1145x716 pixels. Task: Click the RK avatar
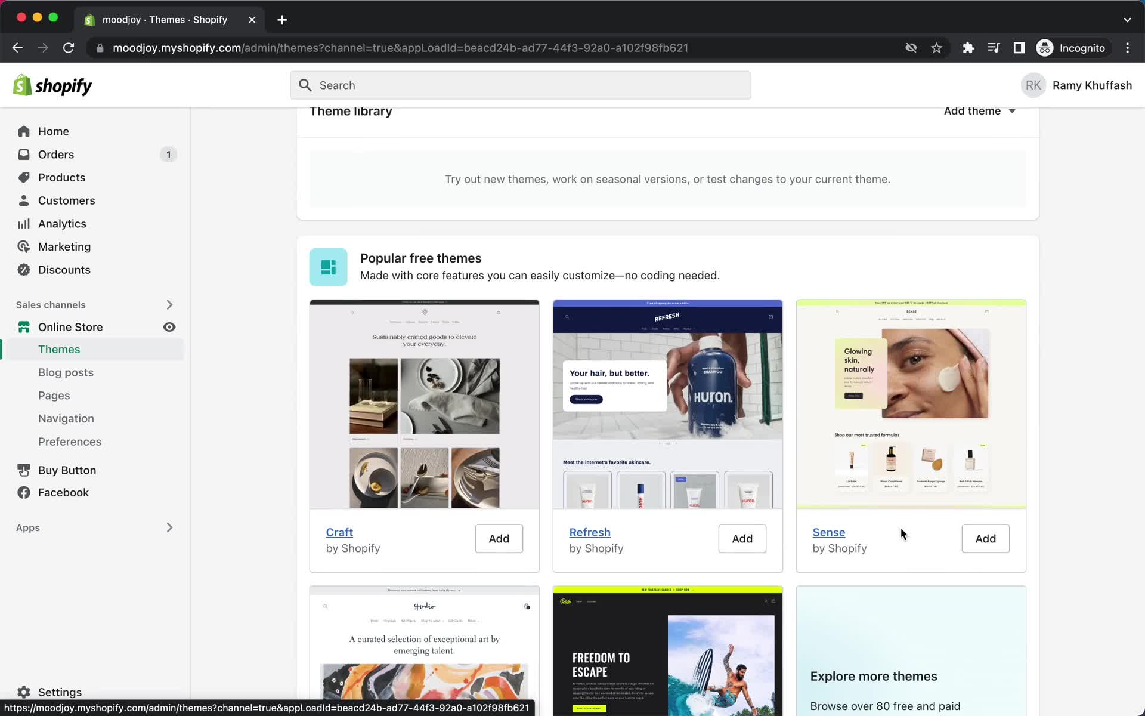click(1033, 85)
